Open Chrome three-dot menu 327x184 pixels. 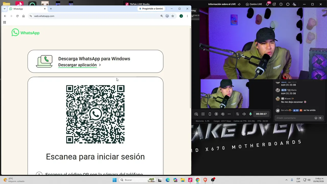(187, 16)
